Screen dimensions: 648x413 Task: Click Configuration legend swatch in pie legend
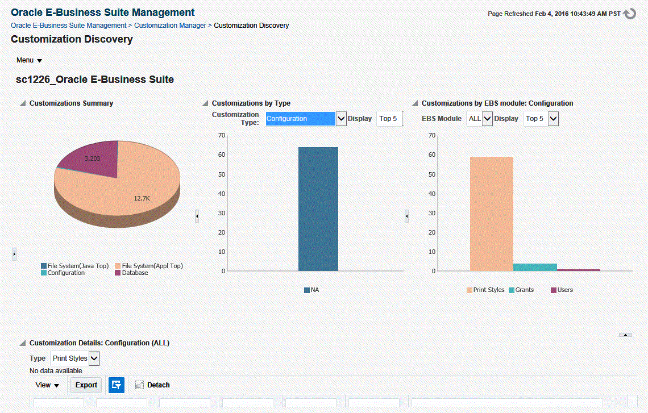pos(44,273)
